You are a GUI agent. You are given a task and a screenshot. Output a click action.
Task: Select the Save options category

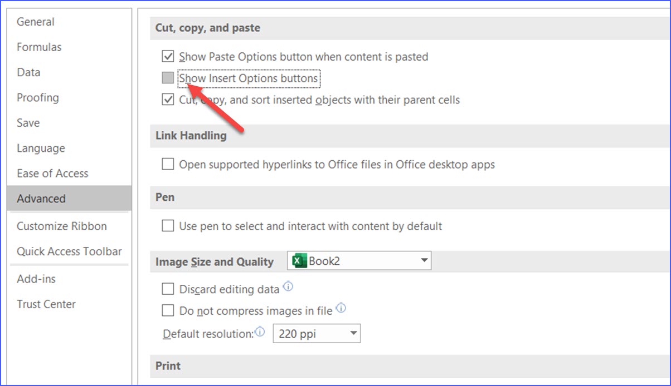coord(28,122)
